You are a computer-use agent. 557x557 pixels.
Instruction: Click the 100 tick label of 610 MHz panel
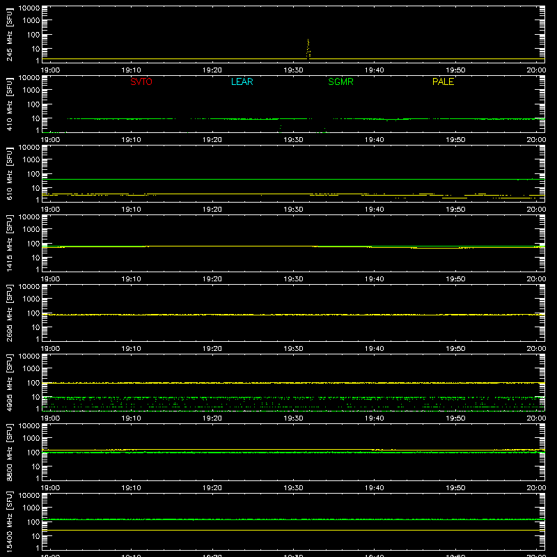pos(33,173)
